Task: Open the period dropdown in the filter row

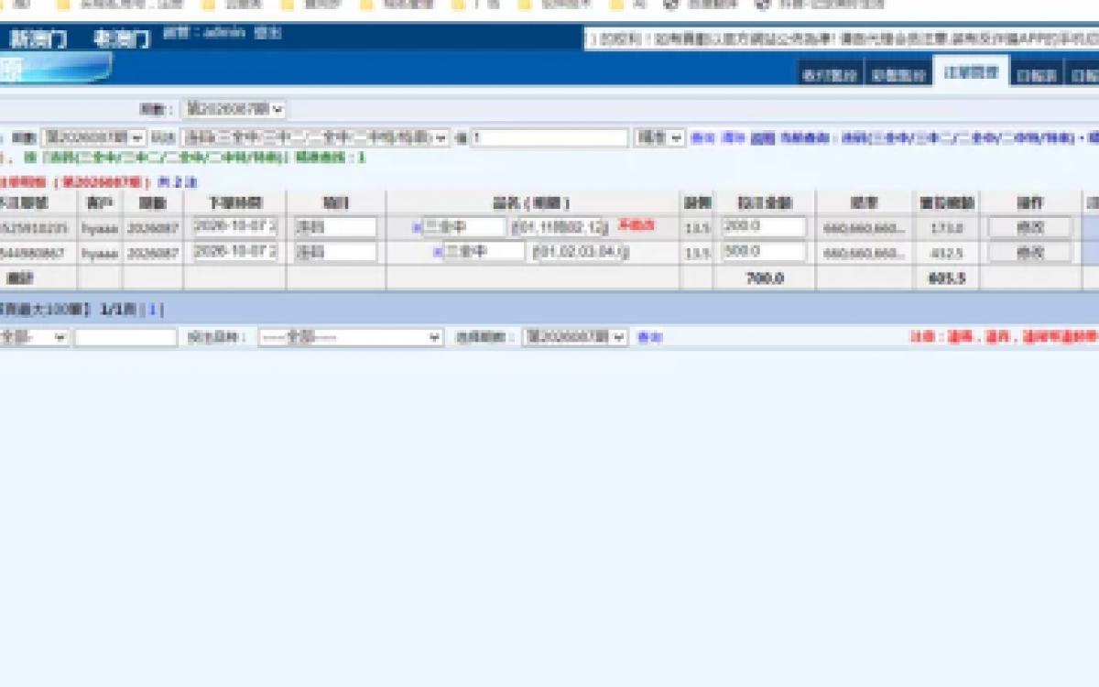Action: pos(93,137)
